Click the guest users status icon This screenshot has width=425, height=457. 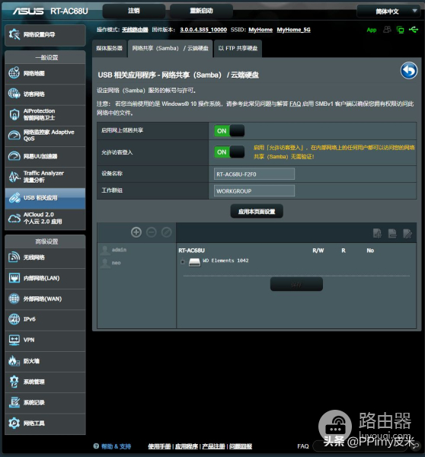[387, 30]
